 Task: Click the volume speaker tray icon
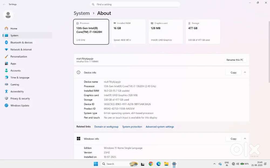[238, 164]
